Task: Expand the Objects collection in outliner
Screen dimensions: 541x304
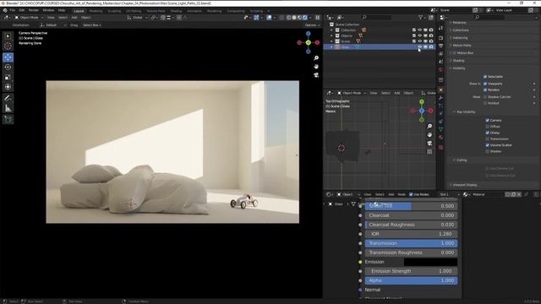Action: click(x=331, y=35)
